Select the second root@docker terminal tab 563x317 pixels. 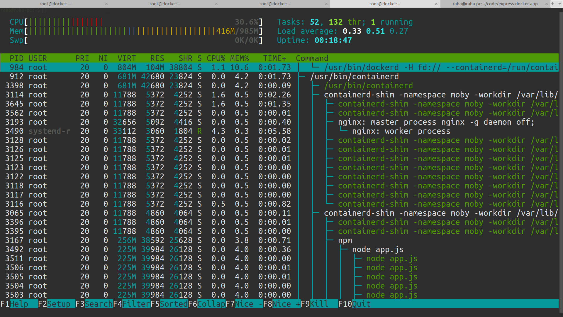[165, 4]
